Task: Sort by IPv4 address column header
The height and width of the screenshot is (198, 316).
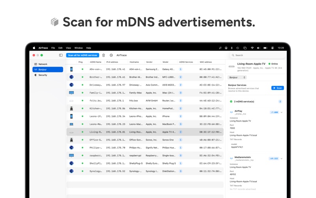Action: coord(112,62)
